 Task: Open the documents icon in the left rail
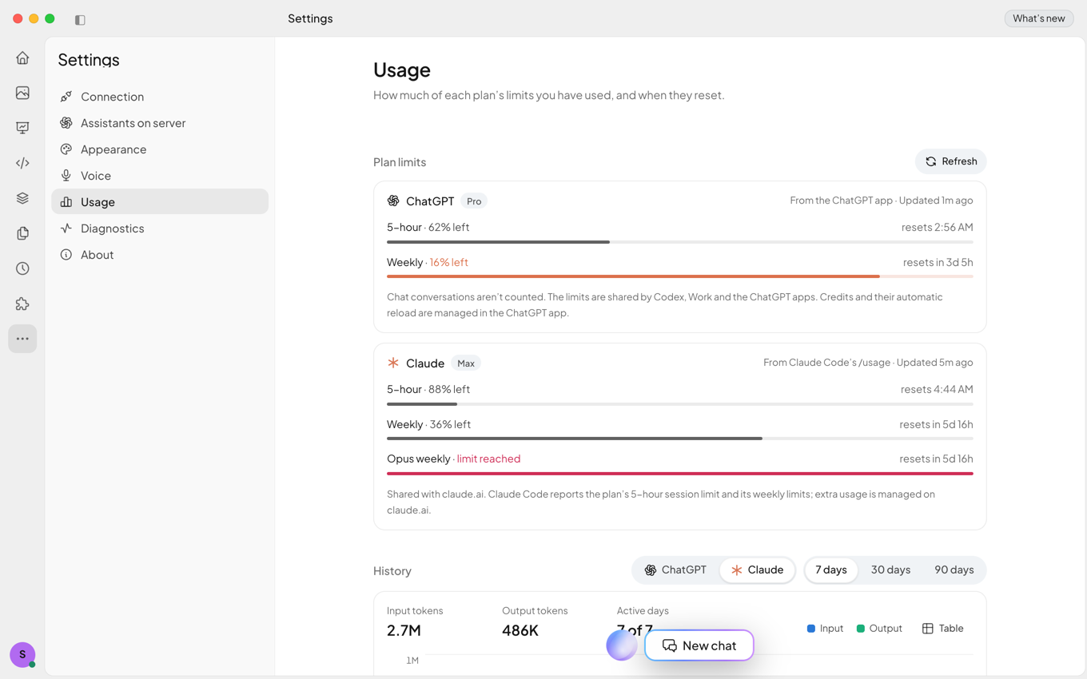point(22,233)
